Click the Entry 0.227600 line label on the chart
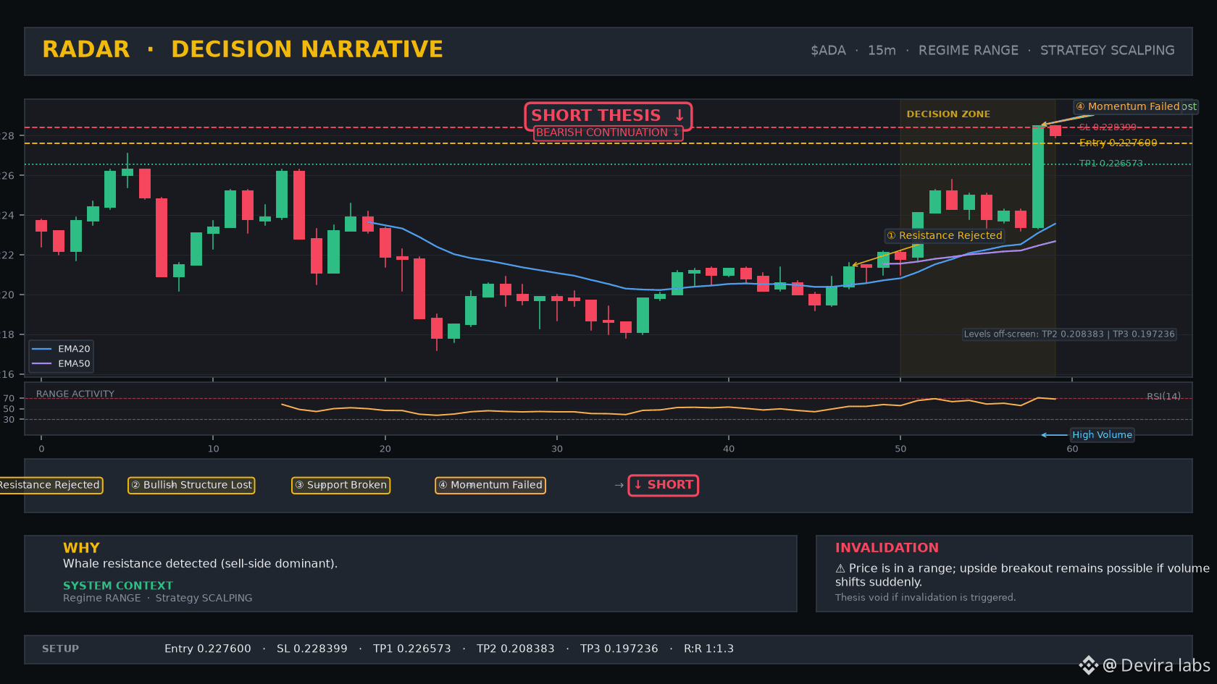The image size is (1217, 684). (1118, 143)
